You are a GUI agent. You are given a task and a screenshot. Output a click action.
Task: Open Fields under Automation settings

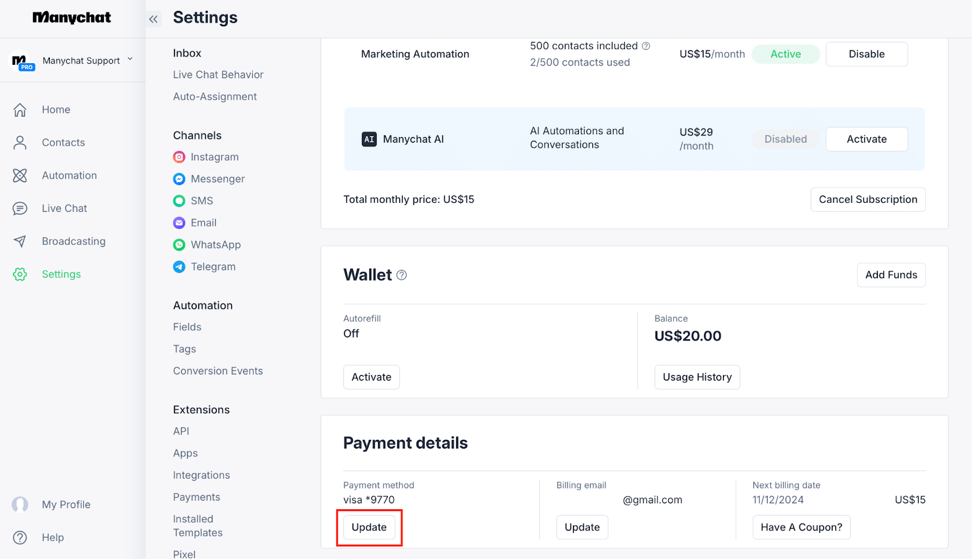pyautogui.click(x=187, y=327)
